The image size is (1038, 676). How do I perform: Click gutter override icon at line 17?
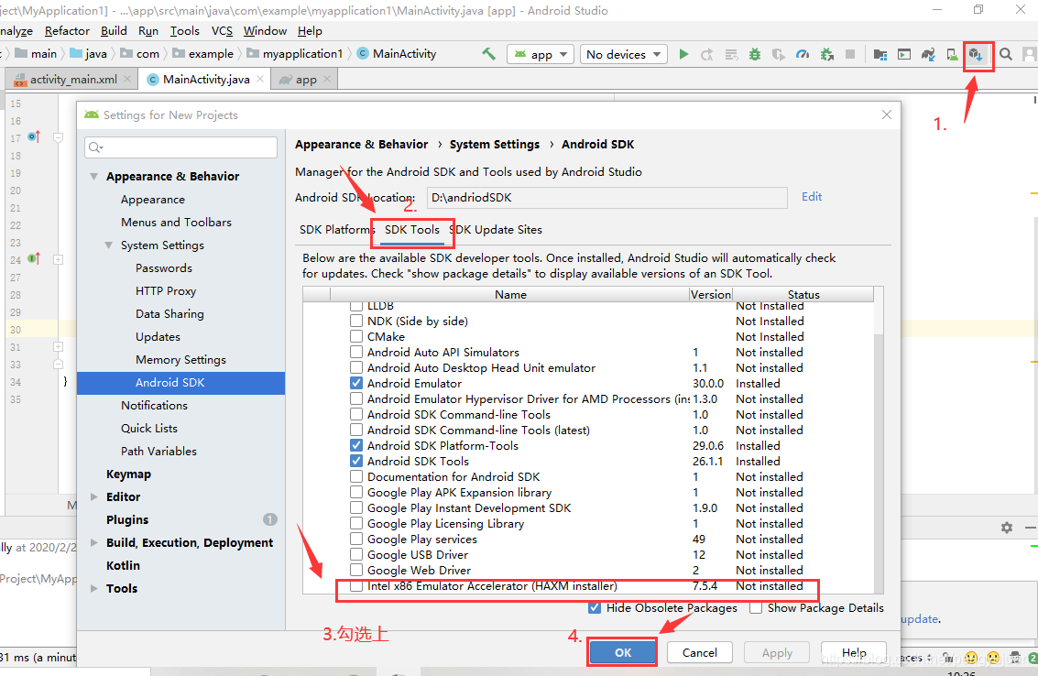[34, 137]
